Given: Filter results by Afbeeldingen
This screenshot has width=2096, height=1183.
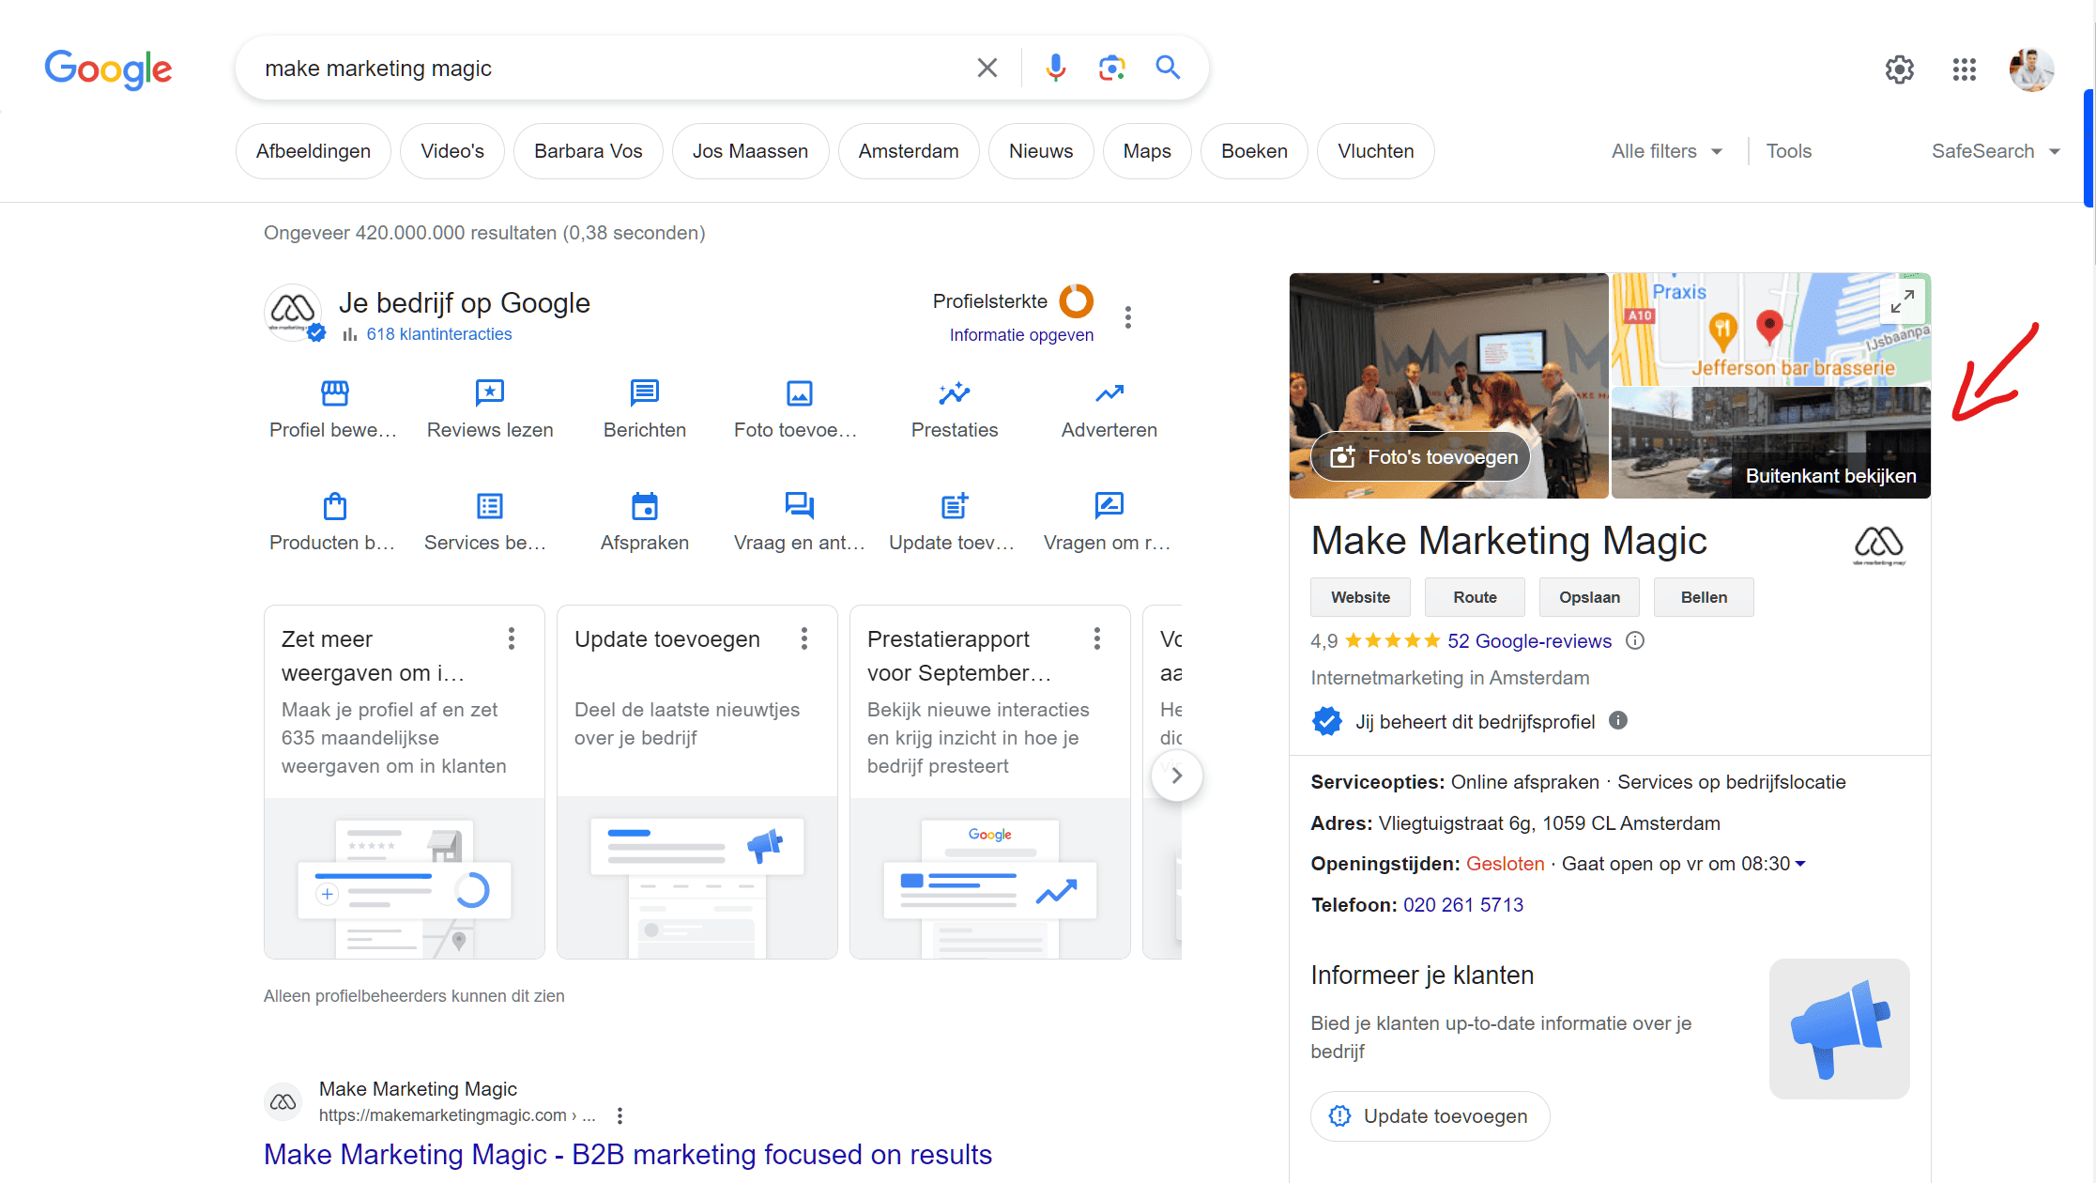Looking at the screenshot, I should 314,151.
